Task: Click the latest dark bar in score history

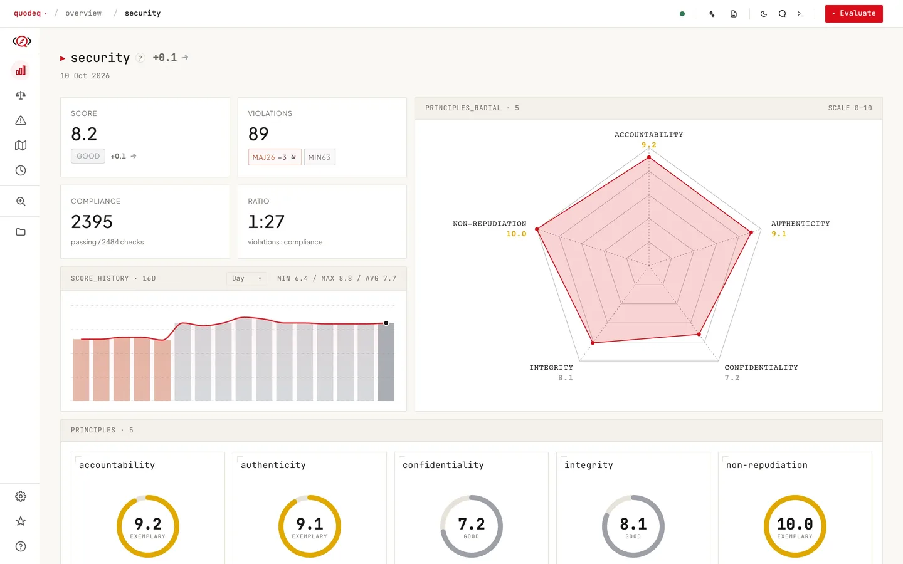Action: [386, 362]
